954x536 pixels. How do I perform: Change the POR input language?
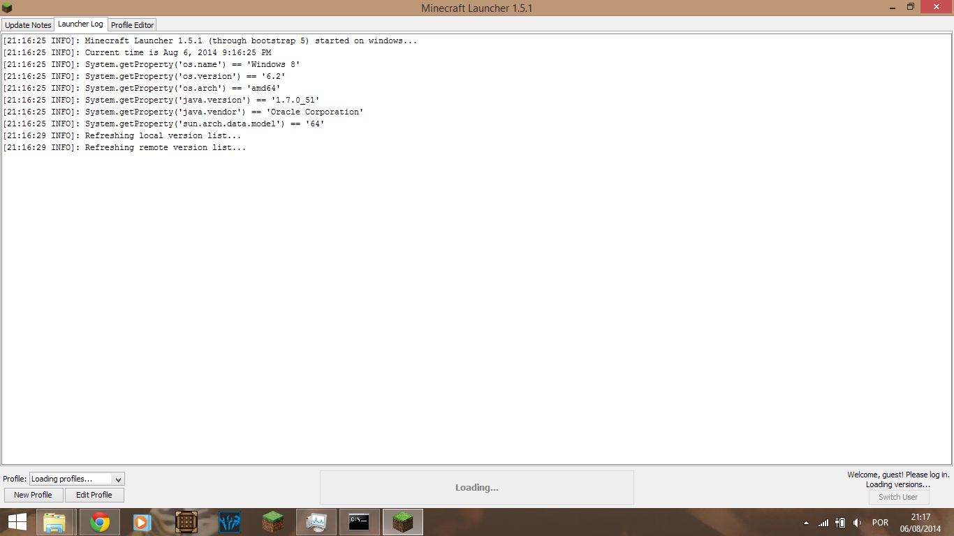tap(880, 523)
